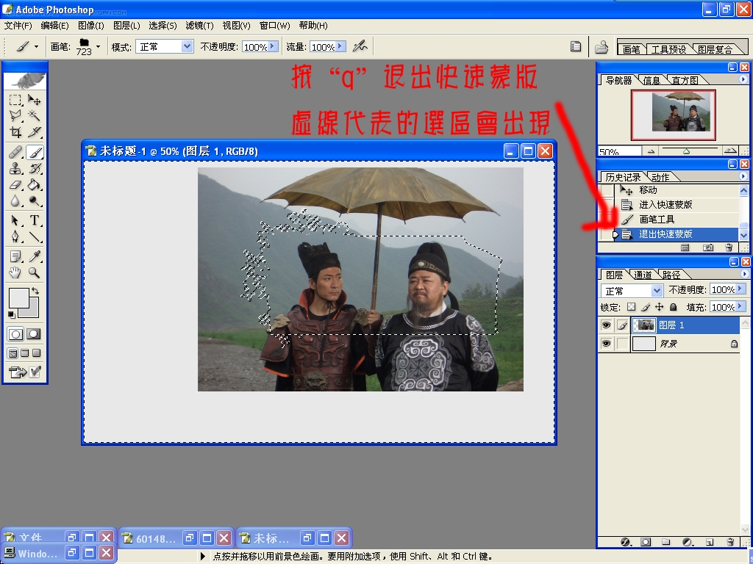Select the Lasso tool
The image size is (753, 564).
(x=15, y=115)
